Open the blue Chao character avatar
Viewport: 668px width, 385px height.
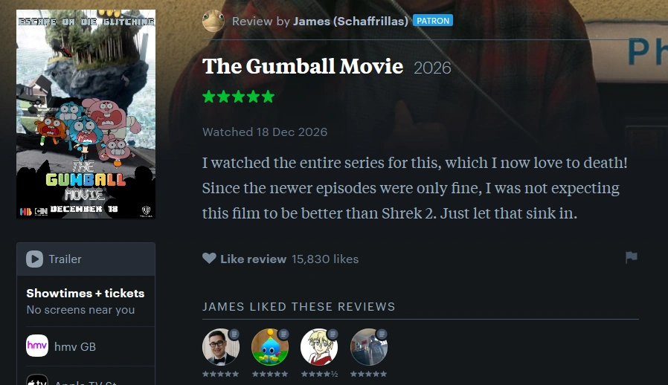click(270, 346)
